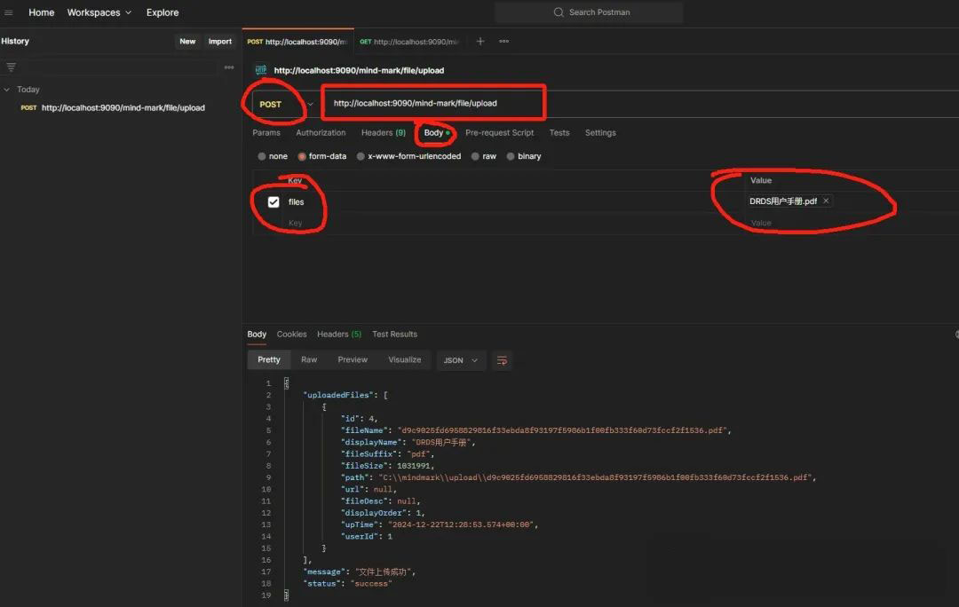This screenshot has height=607, width=959.
Task: Click the History filter icon
Action: tap(12, 67)
